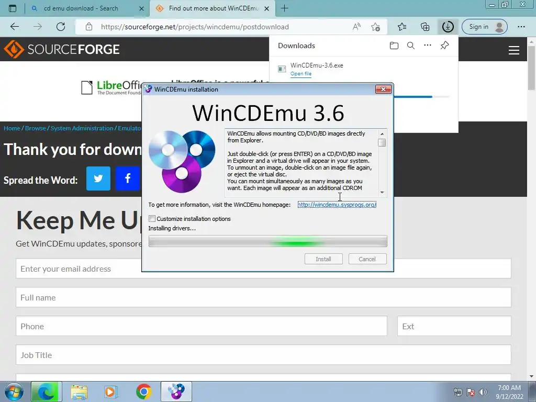Click the installer progress bar
Viewport: 536px width, 402px height.
[x=267, y=241]
